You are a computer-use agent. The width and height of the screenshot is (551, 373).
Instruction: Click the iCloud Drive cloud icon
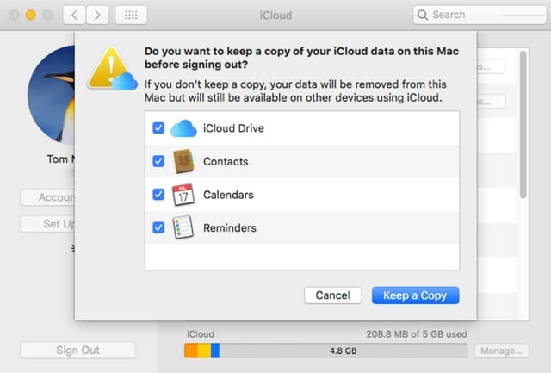click(183, 128)
